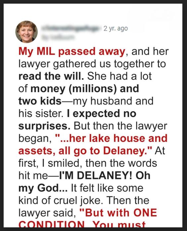Select the red '...her lake house and' line
Screen dimensions: 187x231
(112, 138)
